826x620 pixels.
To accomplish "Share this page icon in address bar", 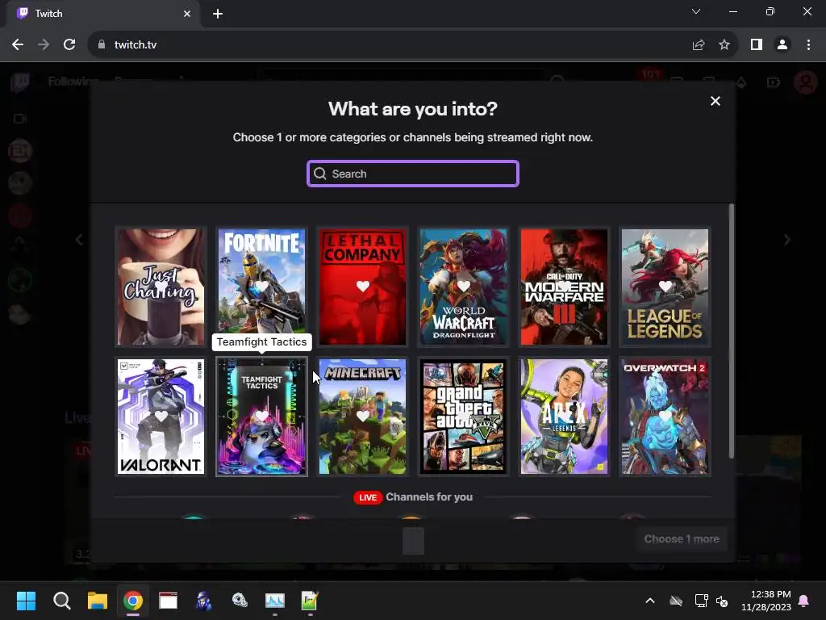I will (699, 45).
